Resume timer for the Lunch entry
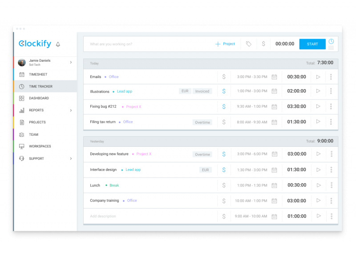The image size is (356, 256). pos(319,185)
